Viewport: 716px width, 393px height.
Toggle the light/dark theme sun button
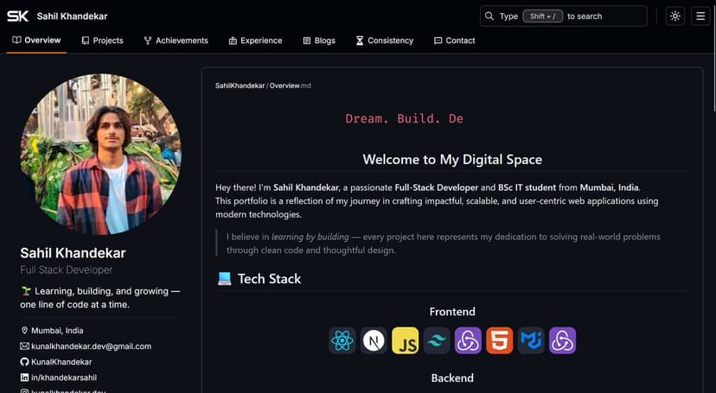pos(675,16)
